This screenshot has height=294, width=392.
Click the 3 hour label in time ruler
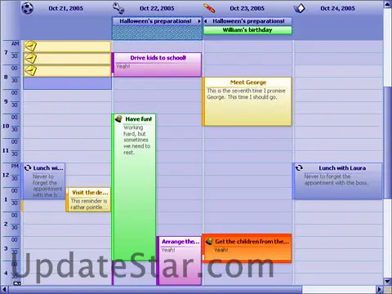[6, 248]
